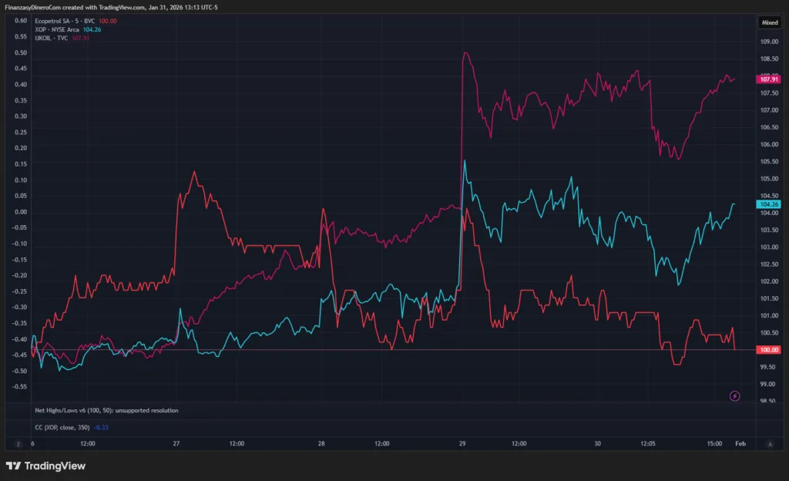Open the Mixed currency dropdown
Screen dimensions: 789x481
pos(770,22)
